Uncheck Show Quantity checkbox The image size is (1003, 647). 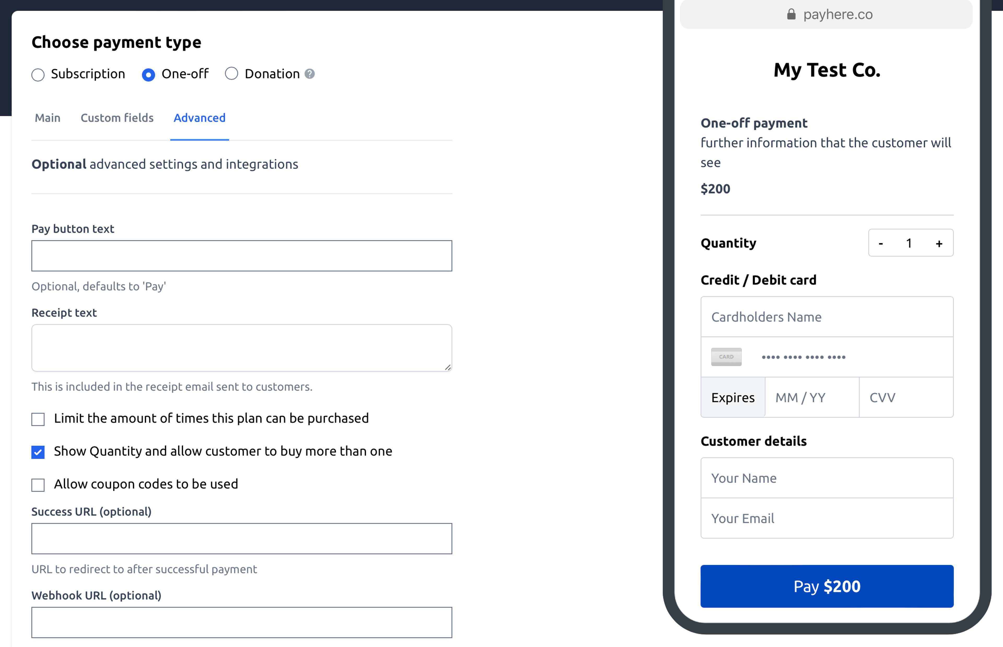[x=38, y=452]
